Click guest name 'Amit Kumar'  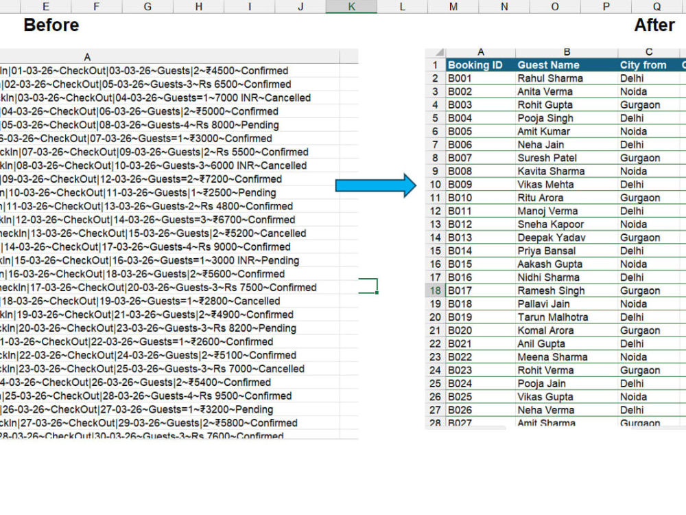pos(567,131)
